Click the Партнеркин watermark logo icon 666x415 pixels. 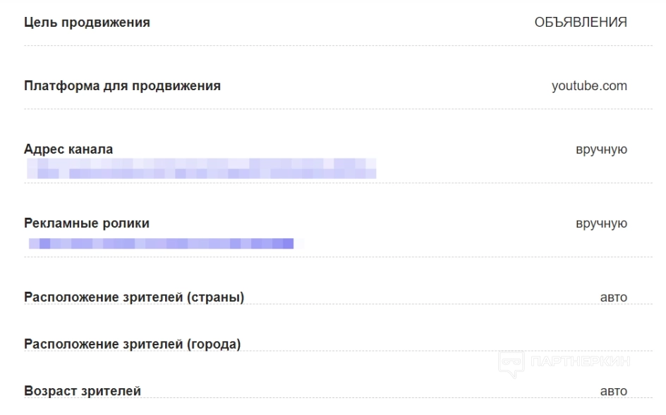tap(512, 363)
